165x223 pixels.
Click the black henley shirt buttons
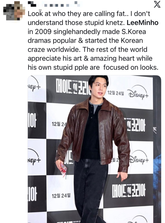tap(92, 112)
